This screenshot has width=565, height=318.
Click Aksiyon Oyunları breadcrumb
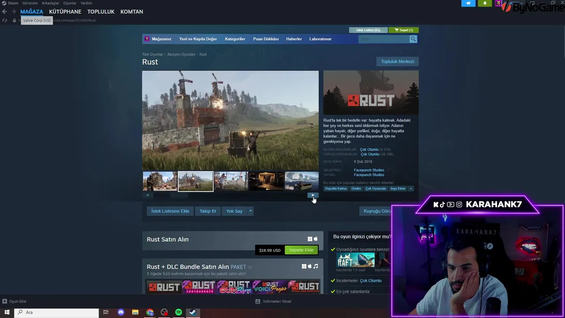pos(181,54)
